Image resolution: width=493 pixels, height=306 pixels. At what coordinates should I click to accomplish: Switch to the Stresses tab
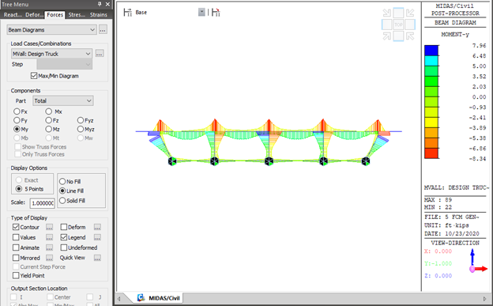point(77,15)
